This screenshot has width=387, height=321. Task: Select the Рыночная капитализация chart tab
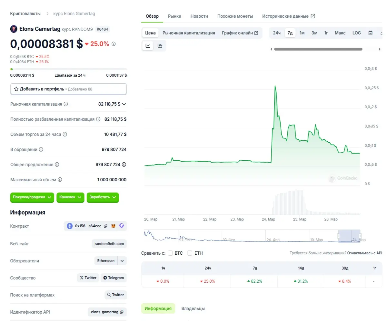tap(189, 33)
